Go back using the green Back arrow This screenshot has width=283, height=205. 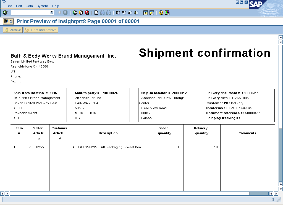click(75, 13)
